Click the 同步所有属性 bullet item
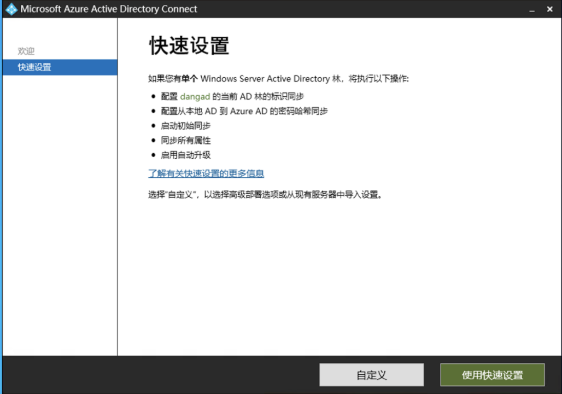This screenshot has height=394, width=562. (x=186, y=141)
